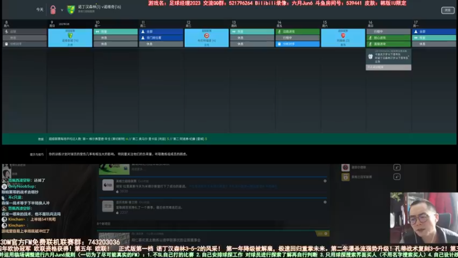
Task: Click recovery arrows icon on Thursday 13th
Action: coord(234,32)
